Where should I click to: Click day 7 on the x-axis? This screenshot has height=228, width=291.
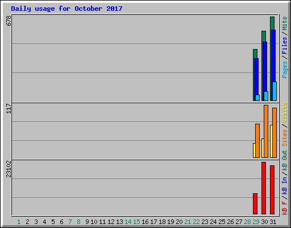coord(70,222)
